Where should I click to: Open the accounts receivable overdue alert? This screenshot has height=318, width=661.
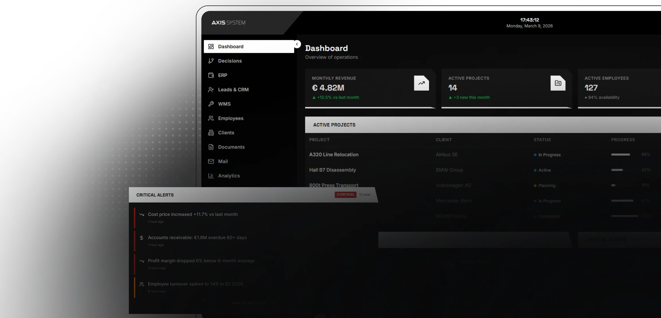pyautogui.click(x=197, y=238)
